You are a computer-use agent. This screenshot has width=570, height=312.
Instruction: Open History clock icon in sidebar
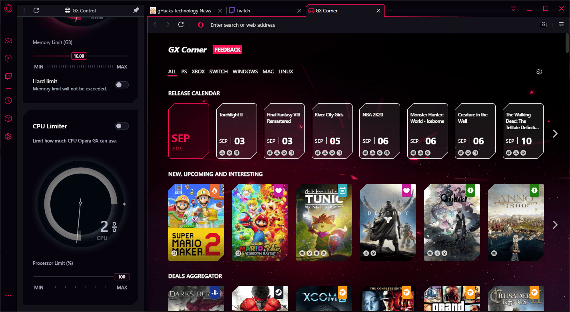click(x=8, y=101)
